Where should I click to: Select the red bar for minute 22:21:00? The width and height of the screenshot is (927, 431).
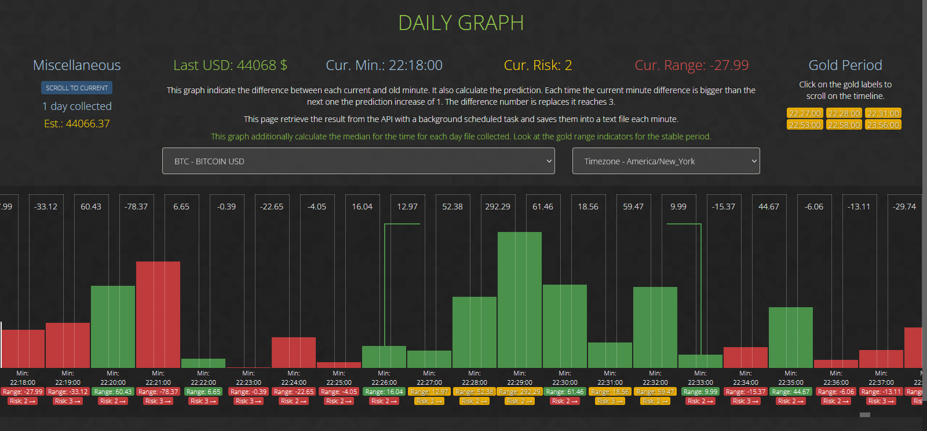(x=158, y=314)
